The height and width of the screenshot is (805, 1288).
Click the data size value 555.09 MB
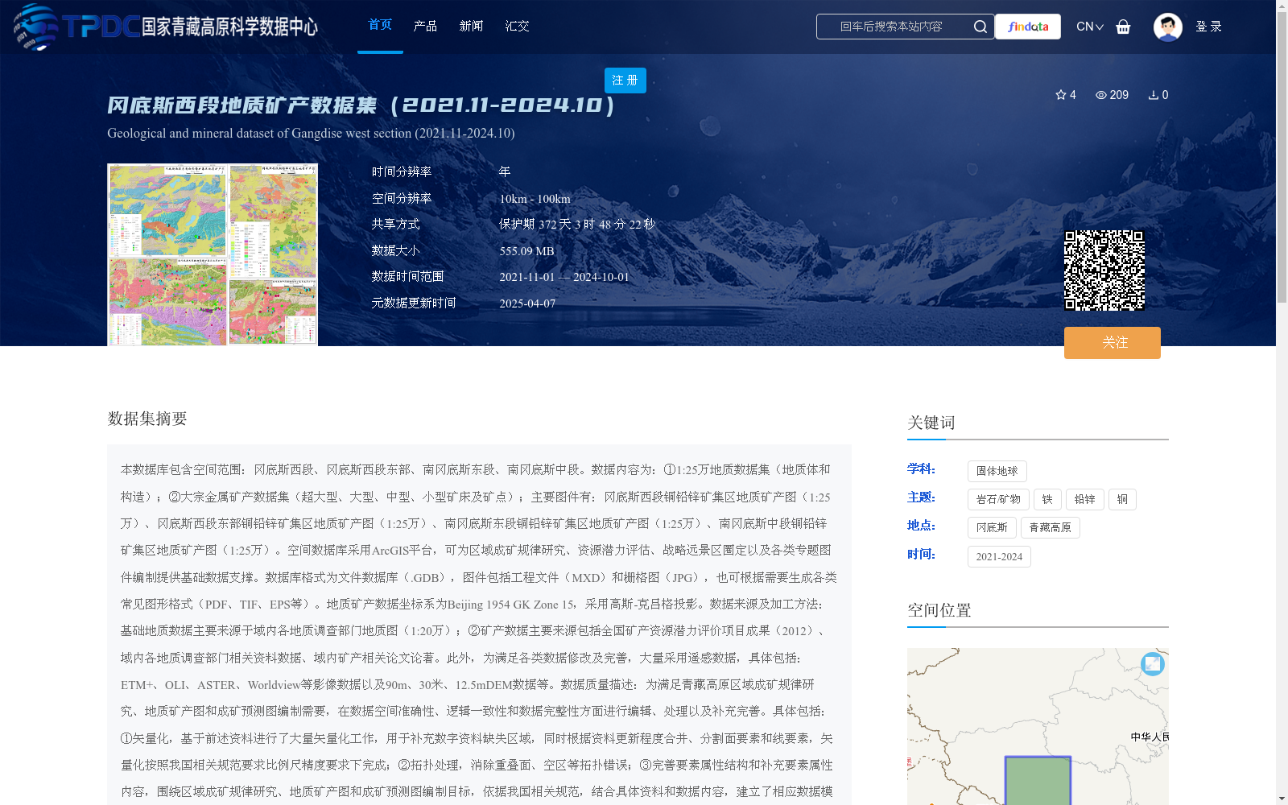coord(526,251)
